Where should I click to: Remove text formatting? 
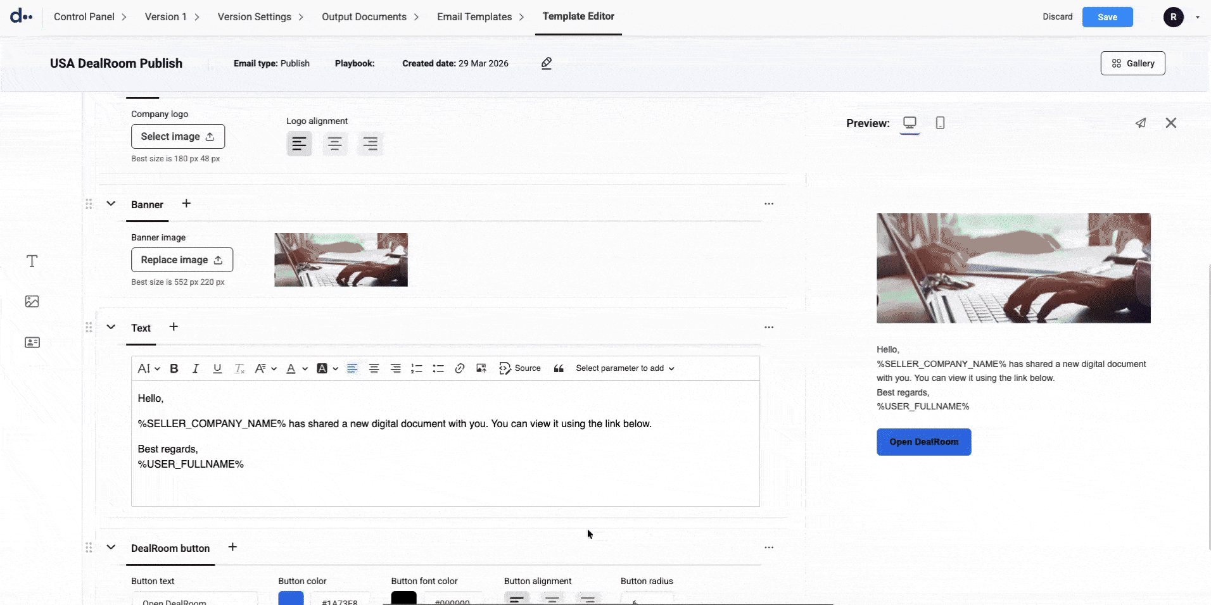[239, 368]
